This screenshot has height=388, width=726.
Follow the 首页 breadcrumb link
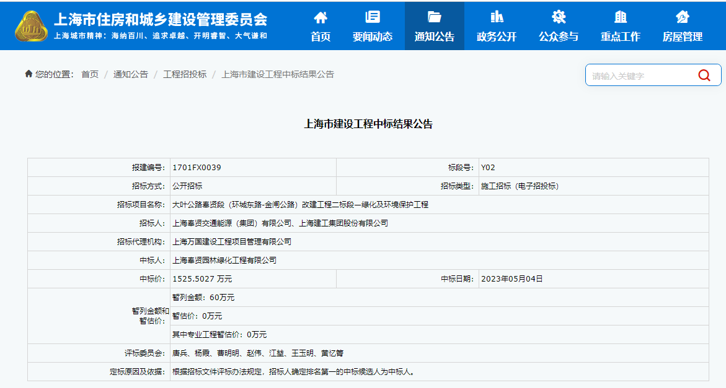90,74
